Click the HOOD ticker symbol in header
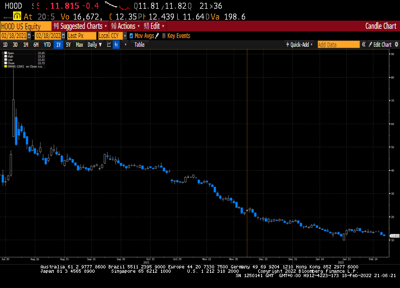 [x=14, y=5]
